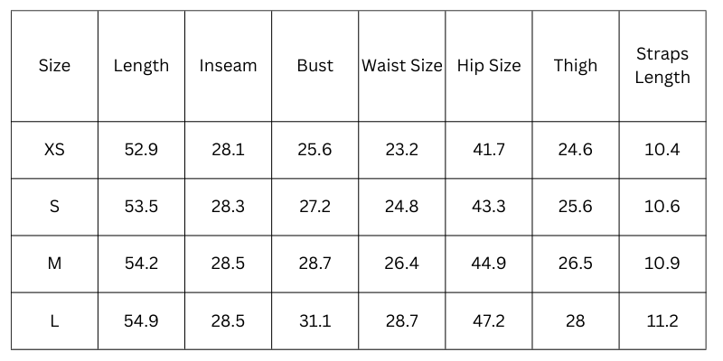Click the S straps length value 10.6
Viewport: 723px width, 361px height.
(x=662, y=207)
